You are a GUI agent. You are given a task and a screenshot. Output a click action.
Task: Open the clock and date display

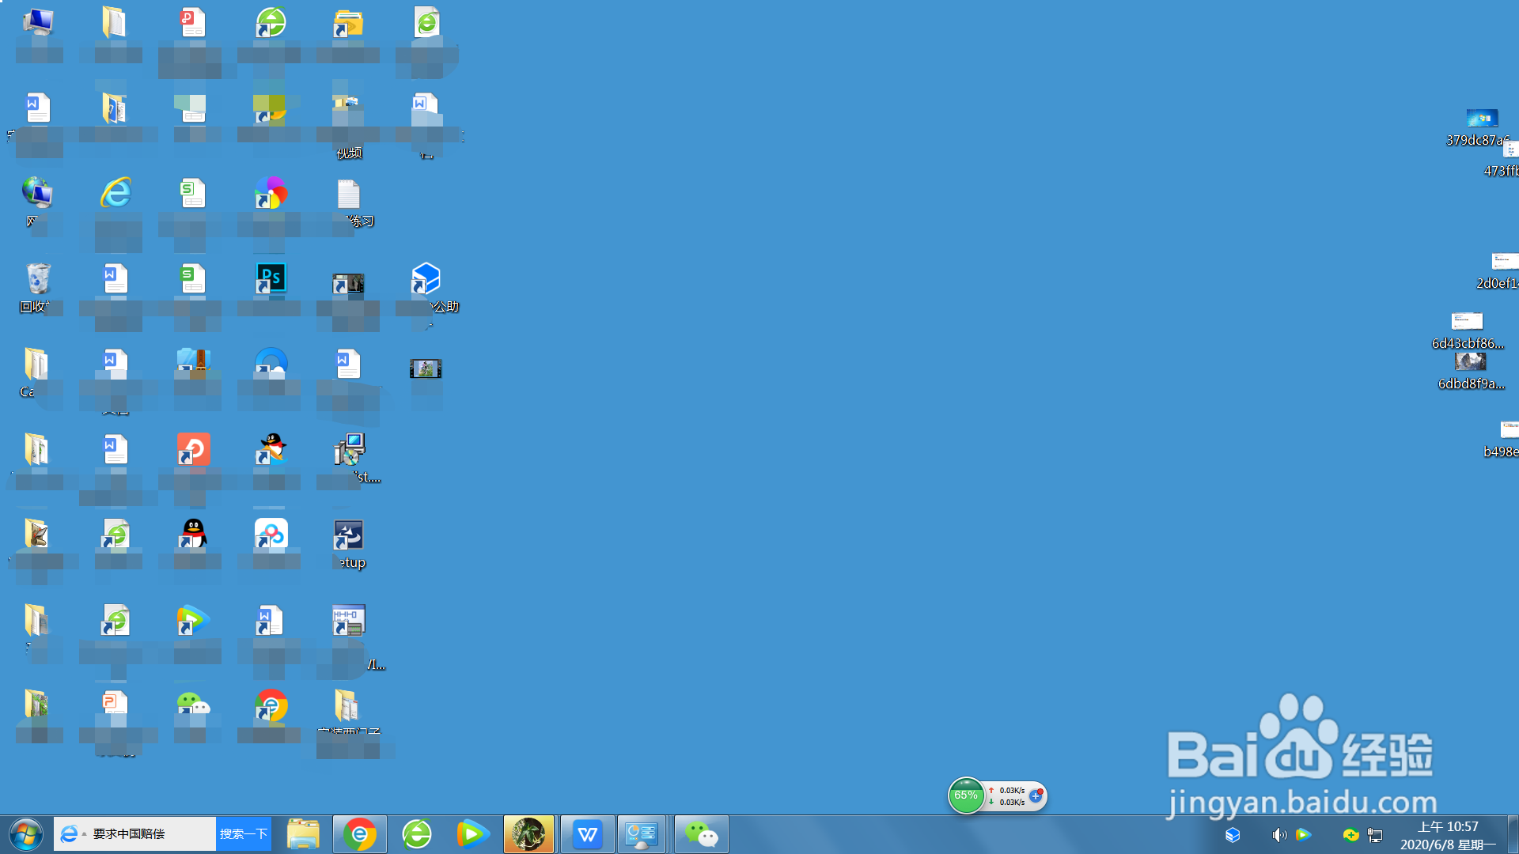[x=1447, y=835]
